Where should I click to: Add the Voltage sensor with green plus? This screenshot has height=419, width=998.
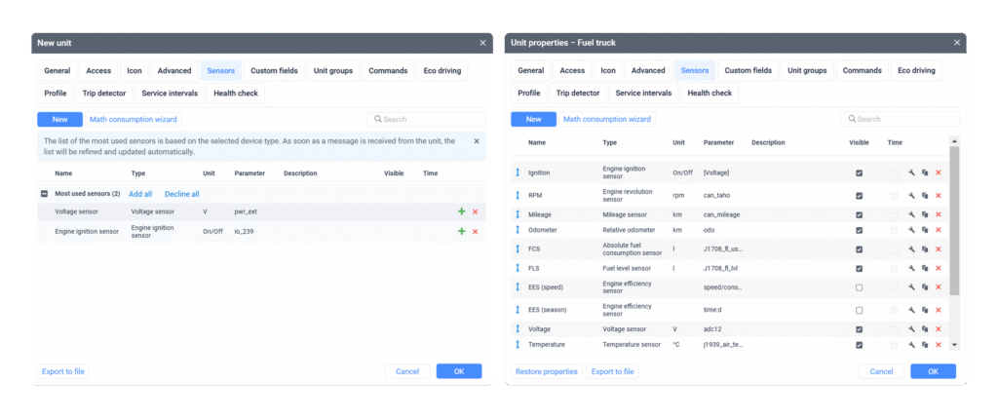461,211
